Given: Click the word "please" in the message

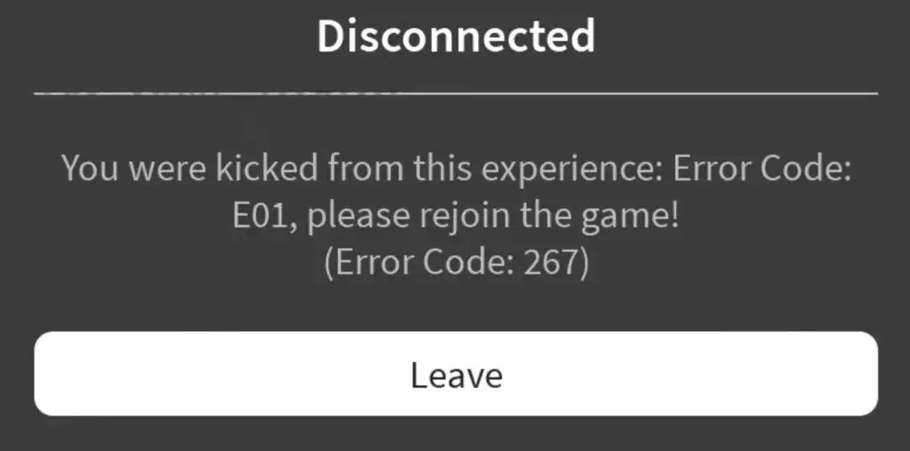Looking at the screenshot, I should point(358,218).
